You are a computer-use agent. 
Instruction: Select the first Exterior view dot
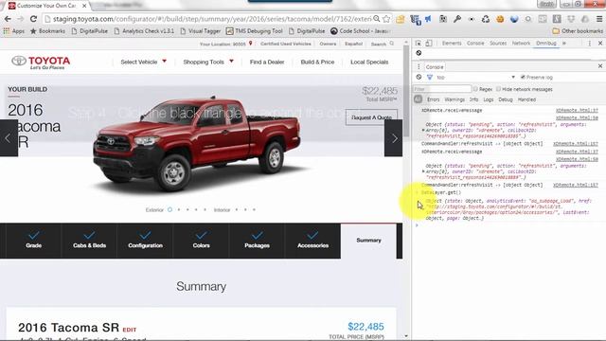tap(169, 209)
